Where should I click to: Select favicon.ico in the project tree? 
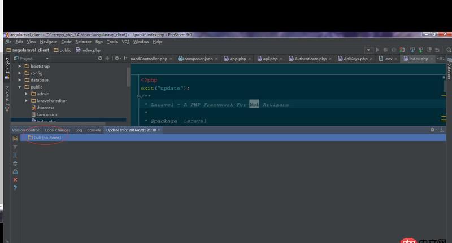pos(45,114)
